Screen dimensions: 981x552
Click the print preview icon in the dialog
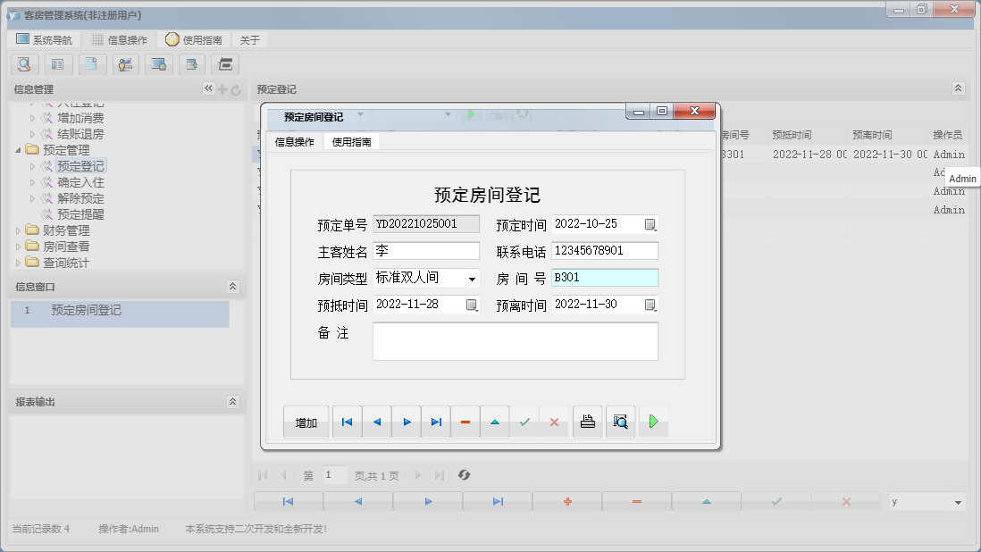pyautogui.click(x=620, y=421)
